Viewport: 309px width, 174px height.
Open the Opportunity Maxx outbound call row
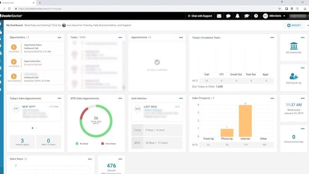36,48
